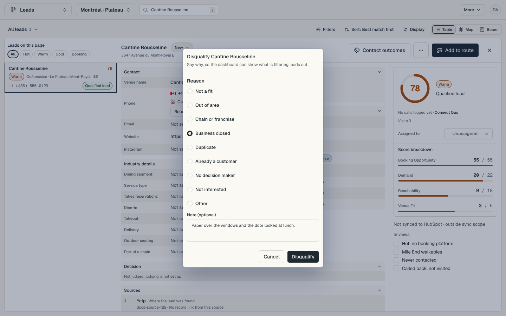Screen dimensions: 506x316
Task: Click the Display settings icon
Action: coord(406,29)
